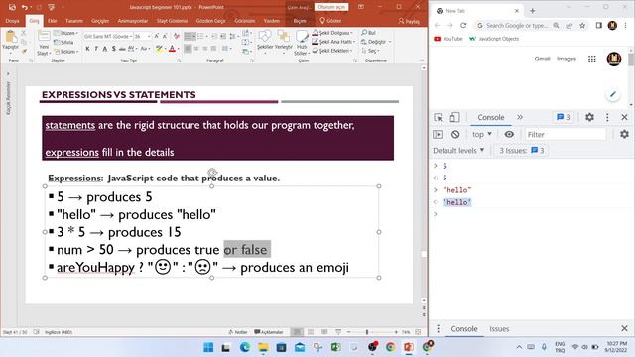Open Windows Start menu on taskbar

[x=208, y=347]
